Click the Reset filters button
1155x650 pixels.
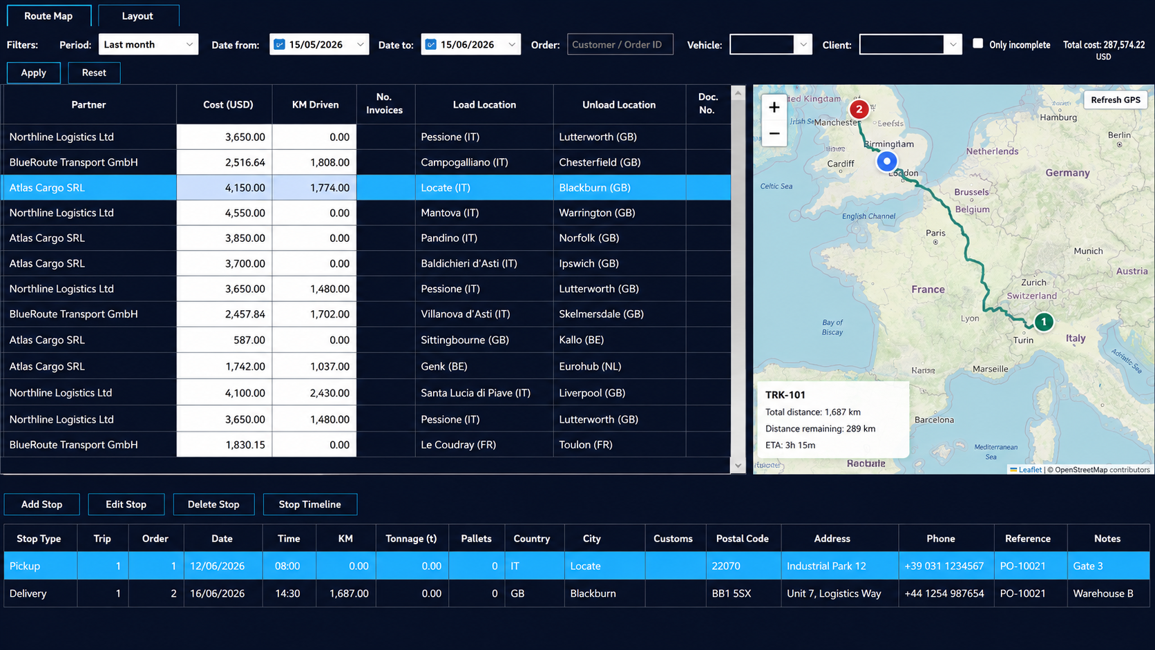pos(94,73)
